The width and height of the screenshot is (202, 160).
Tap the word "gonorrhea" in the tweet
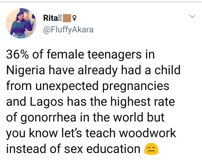[x=49, y=117]
